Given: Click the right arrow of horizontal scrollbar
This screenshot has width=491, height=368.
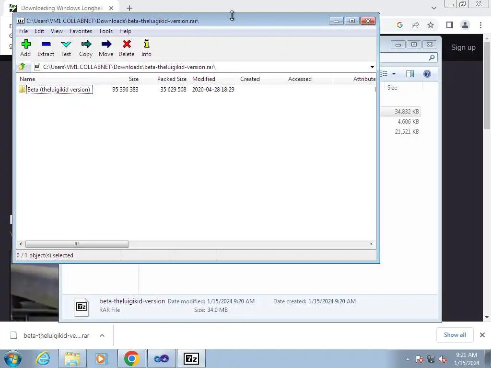Looking at the screenshot, I should tap(372, 244).
